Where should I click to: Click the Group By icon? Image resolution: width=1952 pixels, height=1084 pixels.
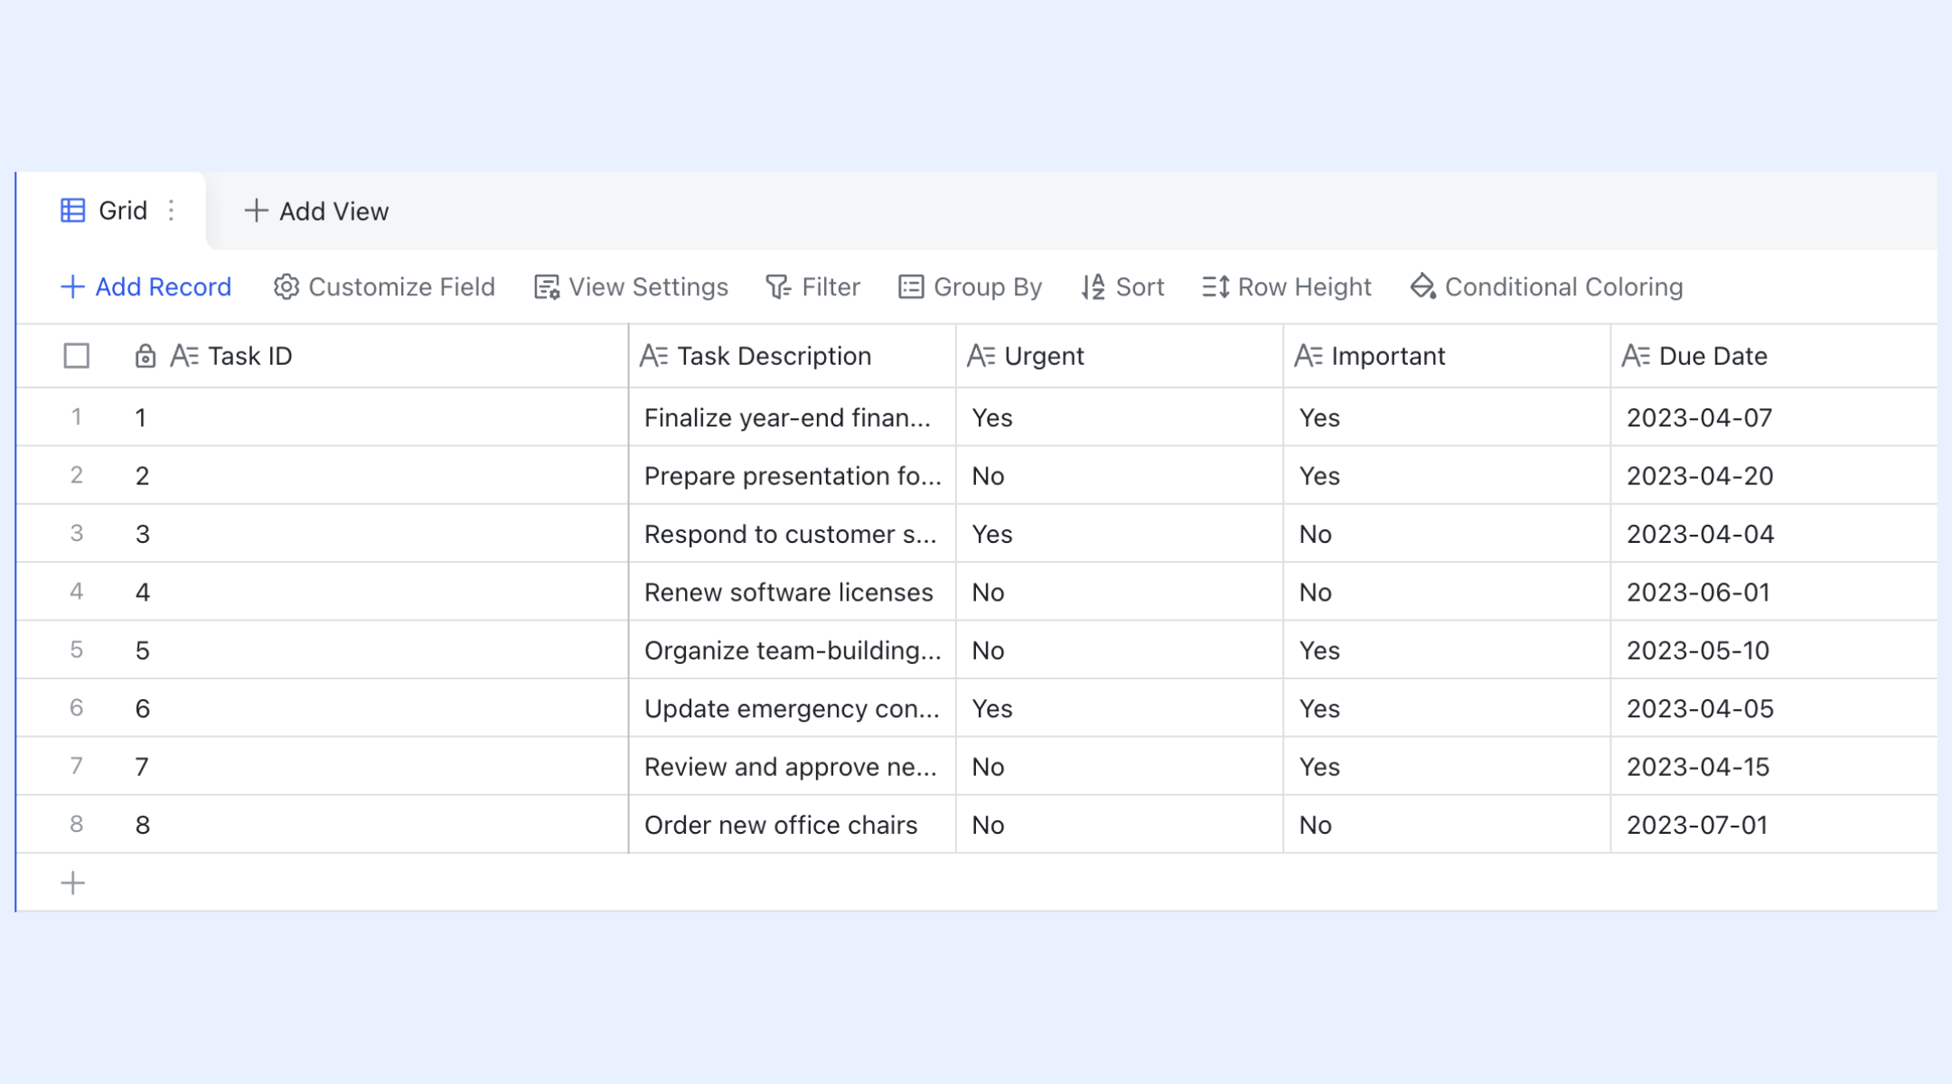tap(911, 286)
